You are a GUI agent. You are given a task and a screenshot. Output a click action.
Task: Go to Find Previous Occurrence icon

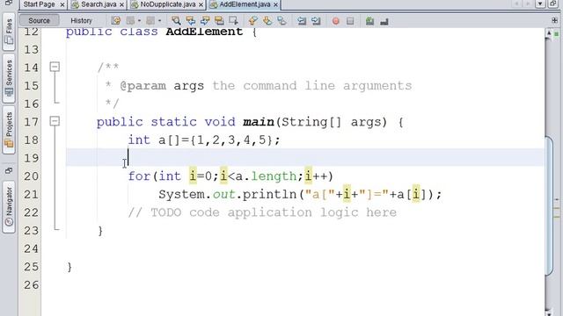coord(190,21)
